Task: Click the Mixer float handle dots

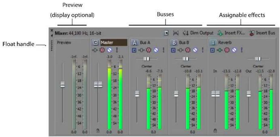Action: pos(52,46)
